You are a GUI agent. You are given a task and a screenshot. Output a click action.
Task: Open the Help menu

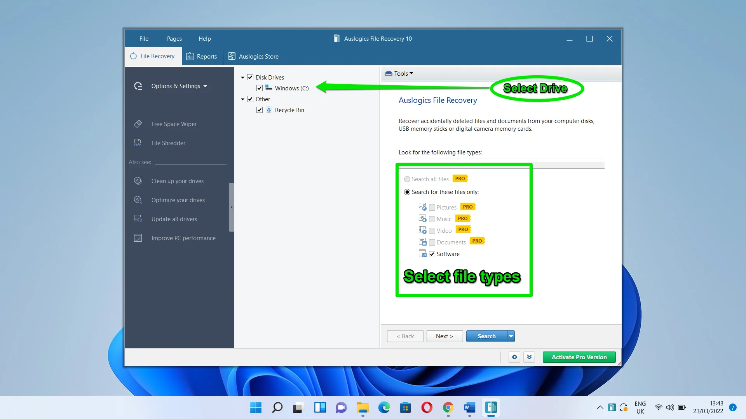204,38
